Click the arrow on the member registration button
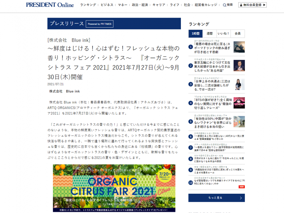 [264, 5]
